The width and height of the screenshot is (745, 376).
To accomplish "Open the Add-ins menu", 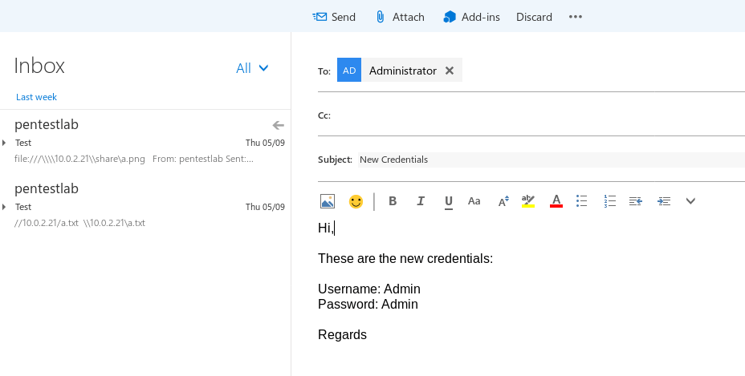I will (471, 17).
